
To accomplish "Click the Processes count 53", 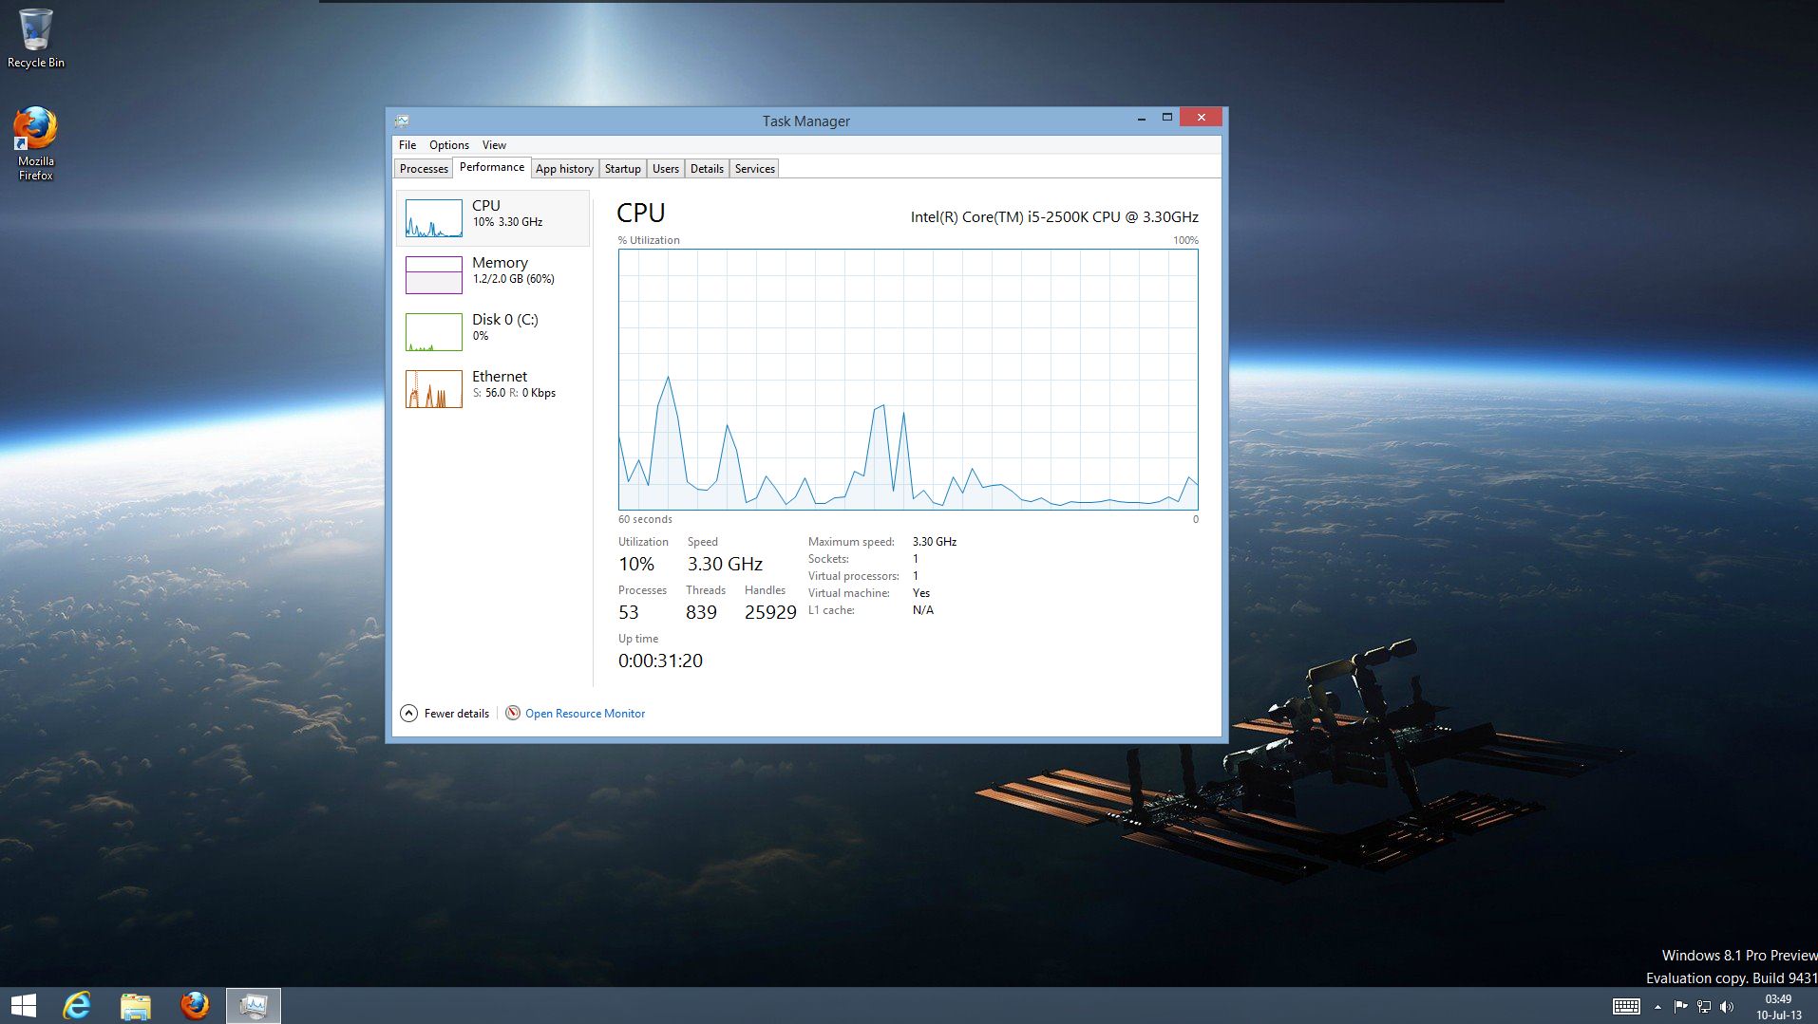I will click(x=629, y=612).
